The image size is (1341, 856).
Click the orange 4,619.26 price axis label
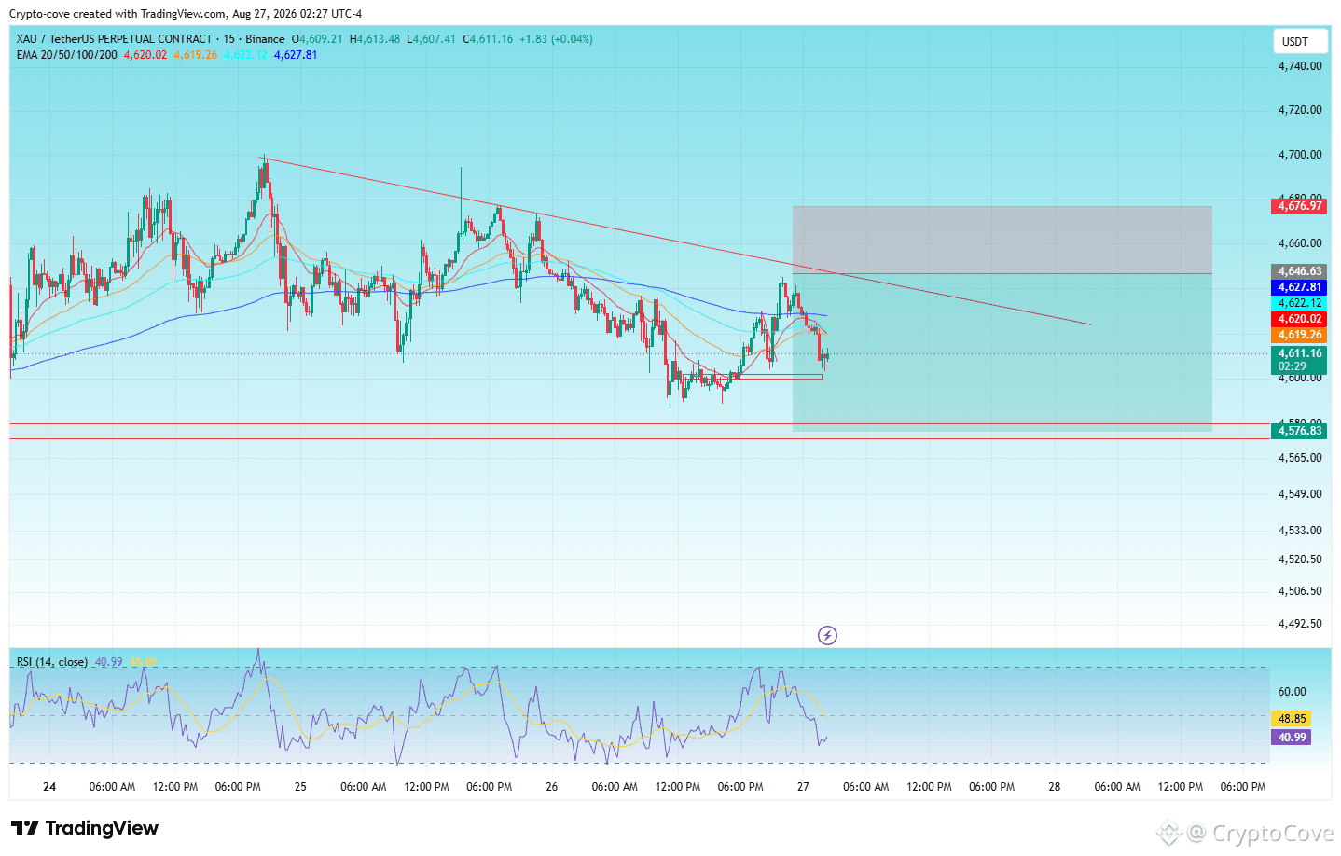1299,335
